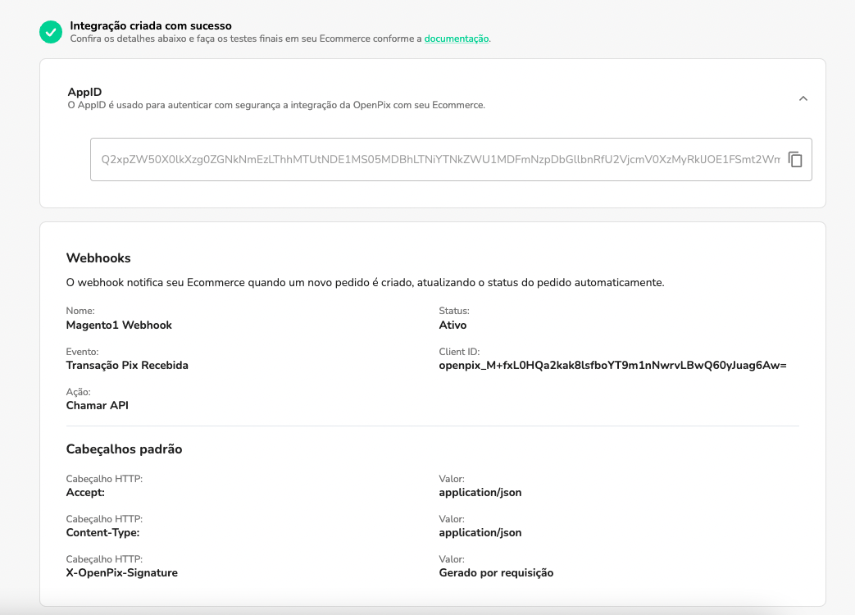Open the documentação link

[x=456, y=39]
